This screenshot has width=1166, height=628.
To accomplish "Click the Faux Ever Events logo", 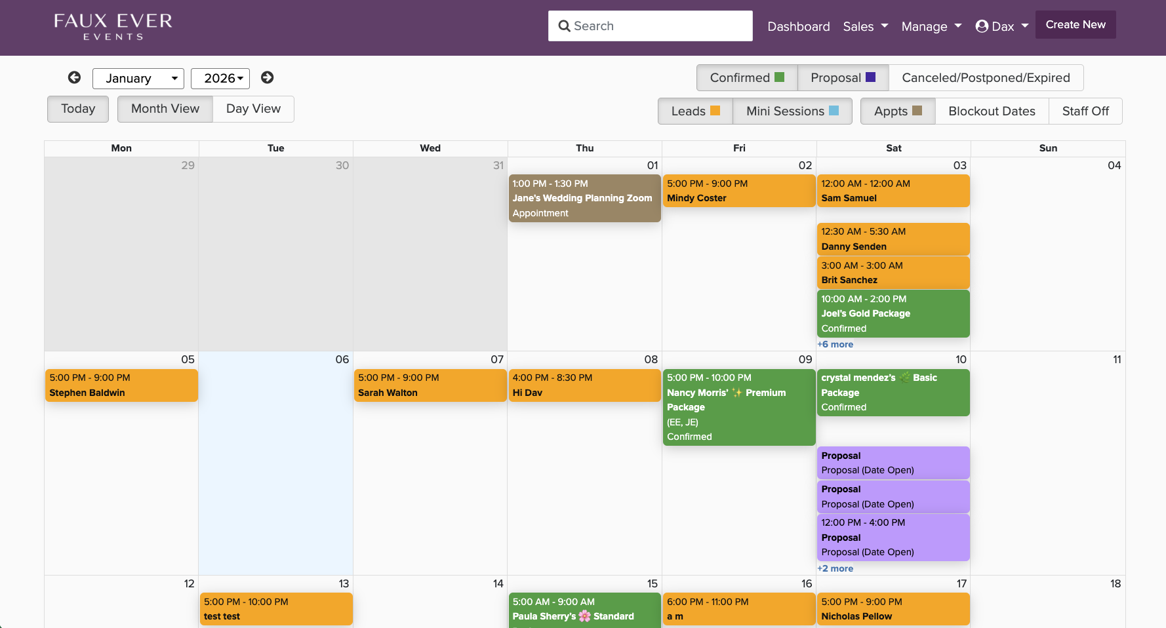I will [x=112, y=26].
